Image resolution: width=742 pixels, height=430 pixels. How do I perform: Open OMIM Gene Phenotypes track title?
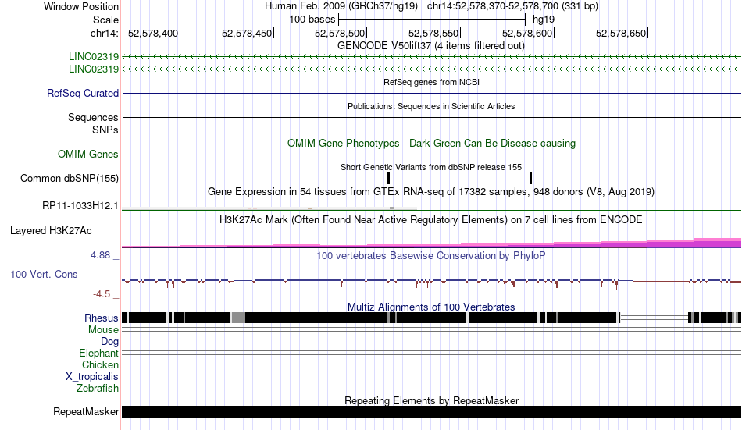point(431,143)
